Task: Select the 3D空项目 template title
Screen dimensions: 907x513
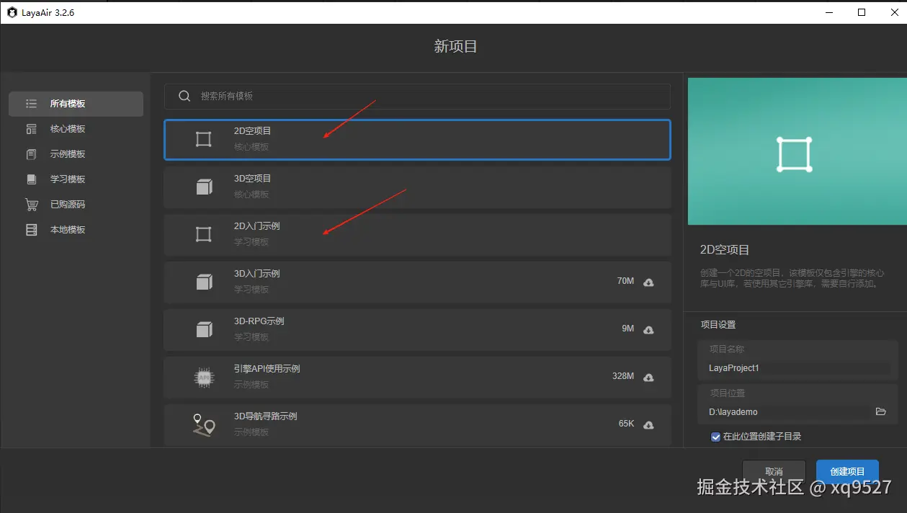Action: [x=252, y=179]
